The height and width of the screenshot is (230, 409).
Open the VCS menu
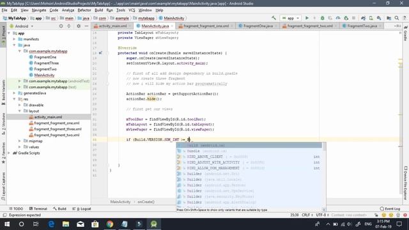[132, 10]
